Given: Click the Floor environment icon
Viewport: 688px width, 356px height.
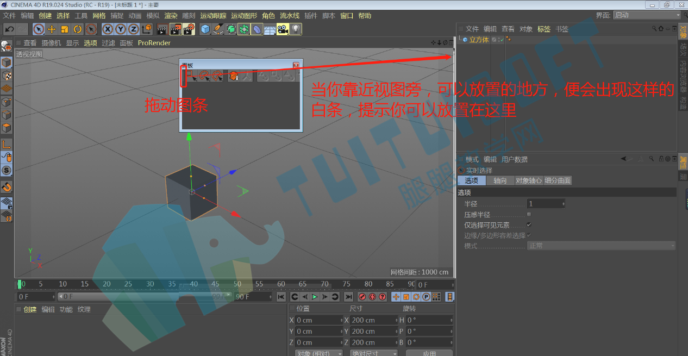Looking at the screenshot, I should pos(270,29).
